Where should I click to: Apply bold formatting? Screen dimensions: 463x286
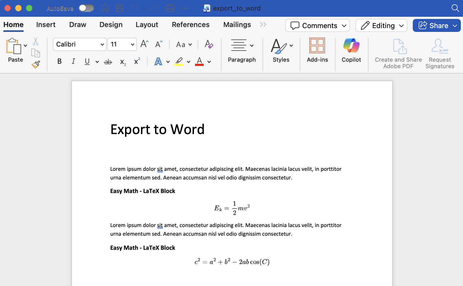pyautogui.click(x=59, y=61)
